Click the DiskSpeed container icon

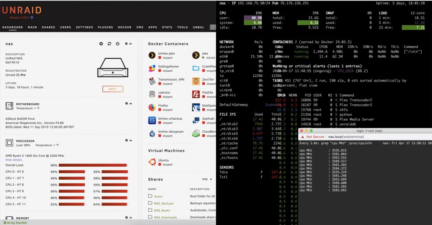pyautogui.click(x=196, y=108)
